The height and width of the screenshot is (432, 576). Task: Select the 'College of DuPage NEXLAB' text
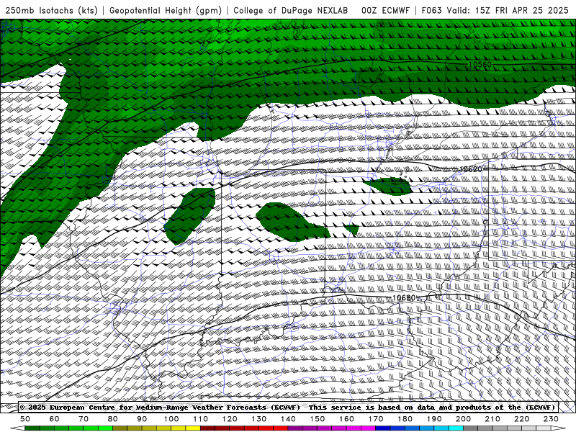(291, 10)
